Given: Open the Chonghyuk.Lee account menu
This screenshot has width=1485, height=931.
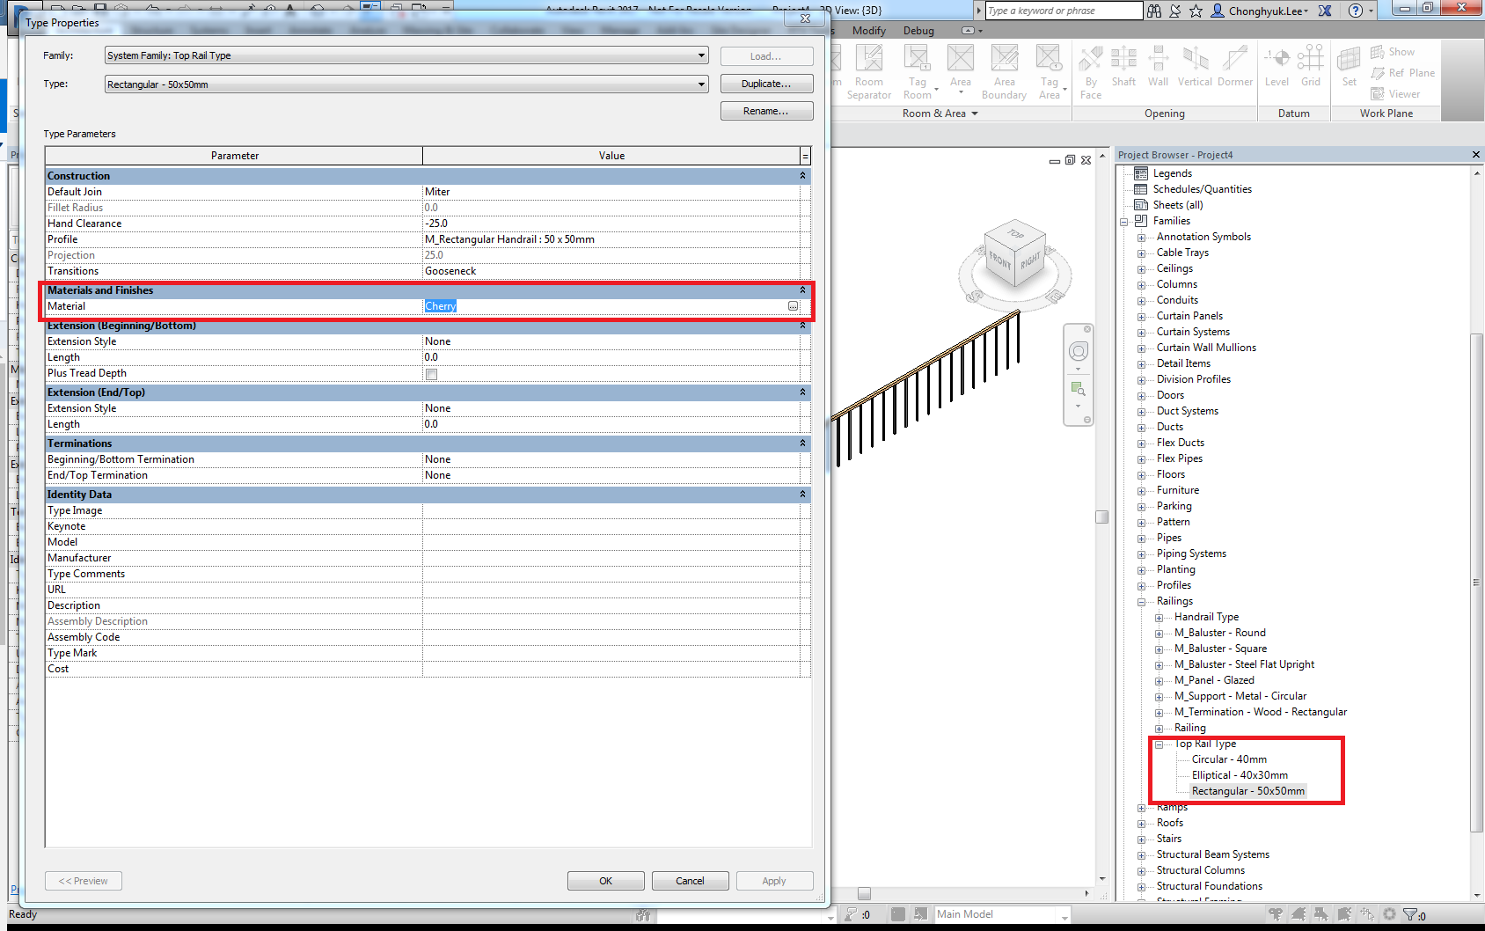Looking at the screenshot, I should point(1260,11).
